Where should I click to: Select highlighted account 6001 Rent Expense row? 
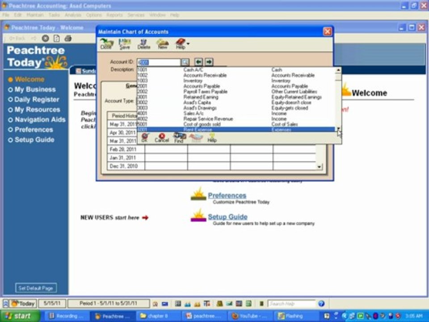[236, 130]
